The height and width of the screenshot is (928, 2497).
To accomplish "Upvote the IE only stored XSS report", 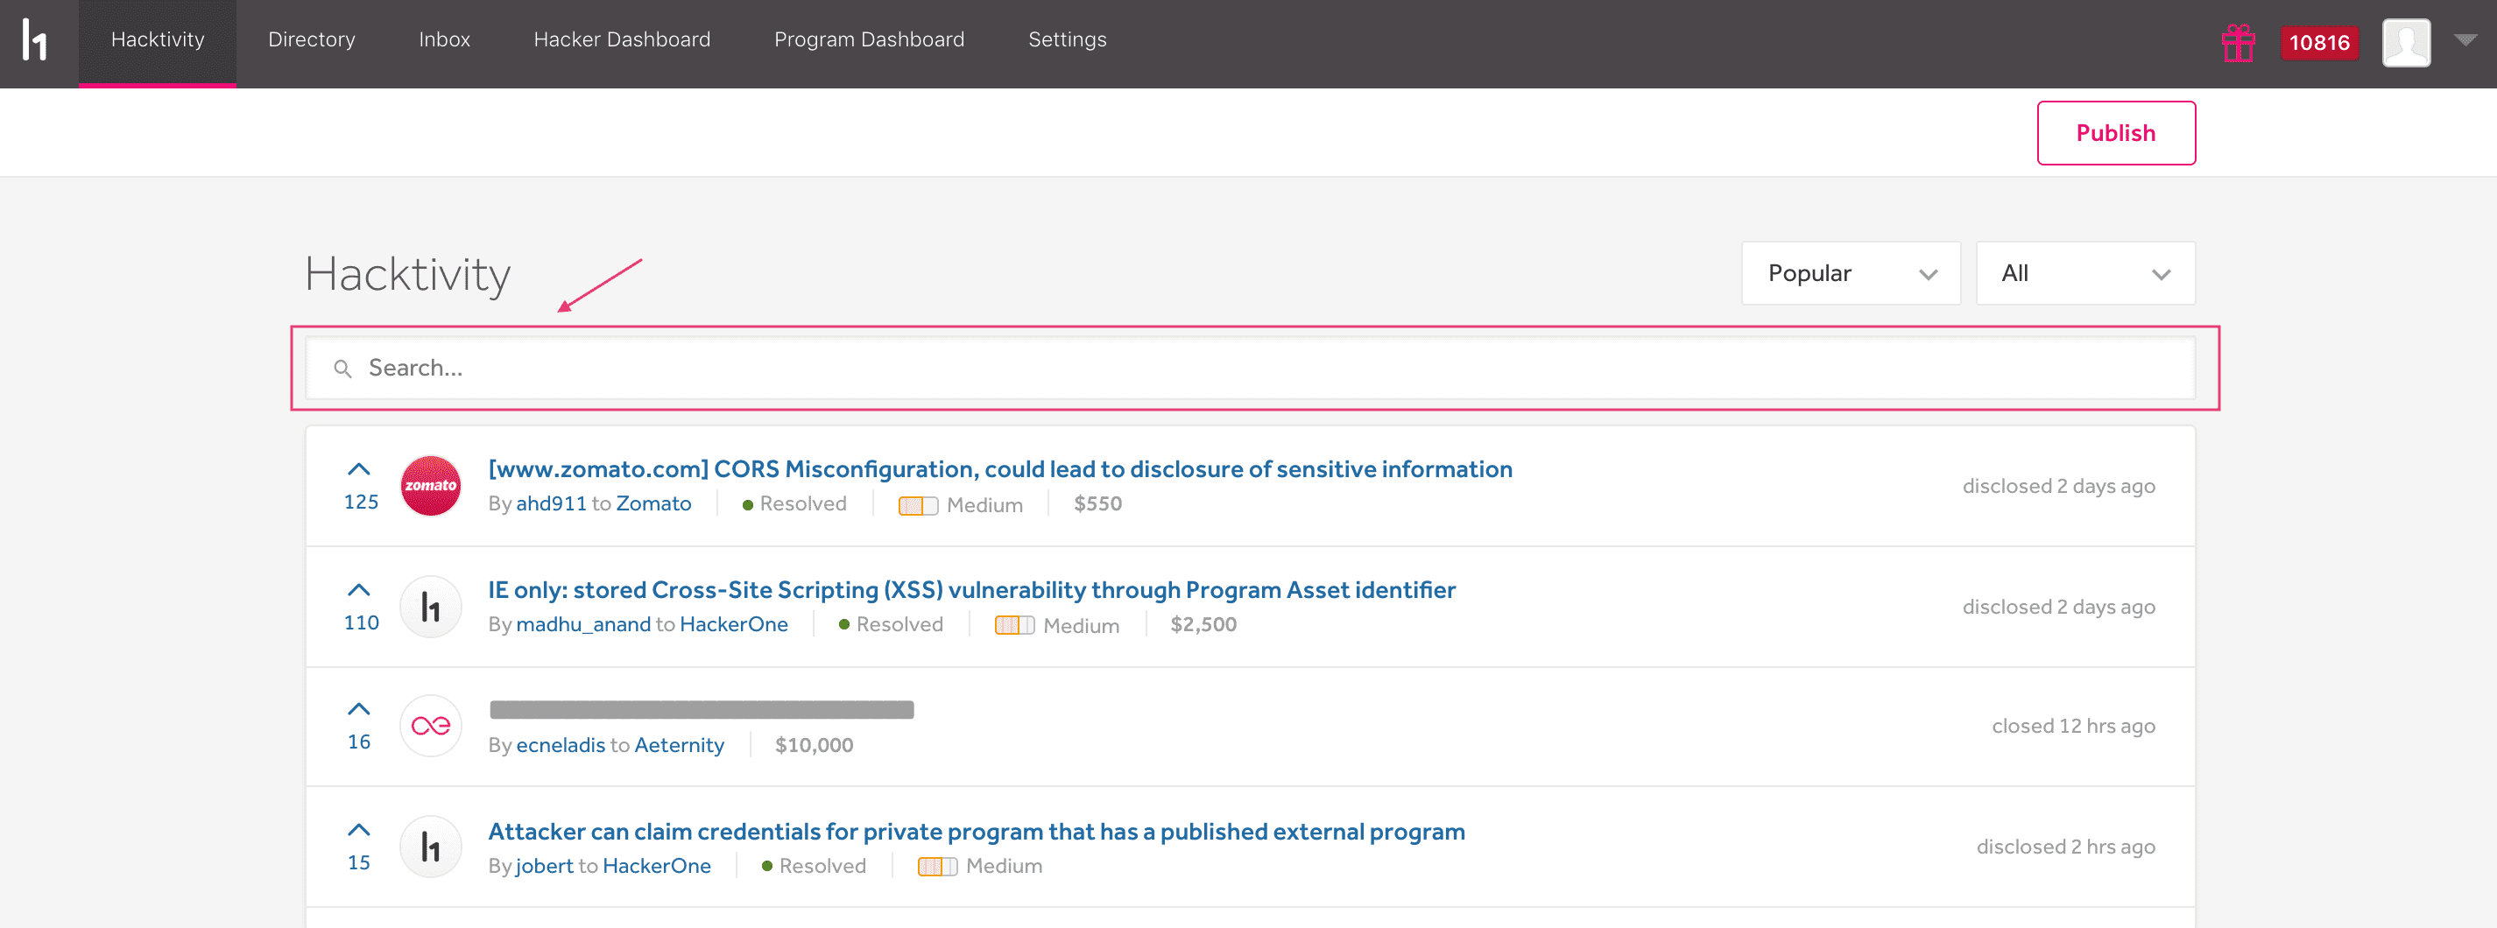I will 358,590.
